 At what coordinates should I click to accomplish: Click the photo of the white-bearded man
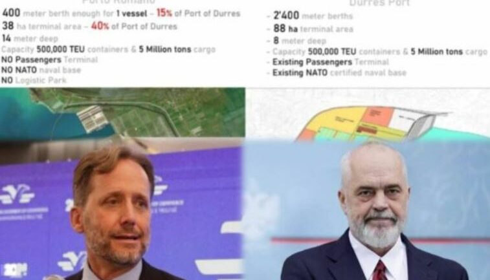pyautogui.click(x=366, y=210)
